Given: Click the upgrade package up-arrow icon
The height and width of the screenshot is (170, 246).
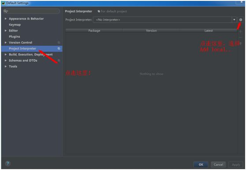Looking at the screenshot, I should click(x=241, y=43).
